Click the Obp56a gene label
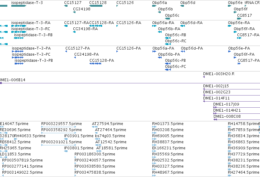 (x=159, y=3)
